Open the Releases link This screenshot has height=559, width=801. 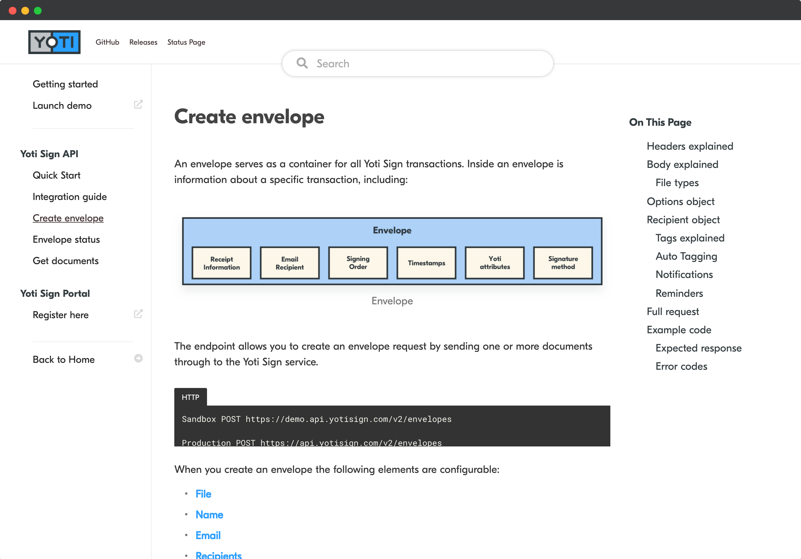coord(143,42)
